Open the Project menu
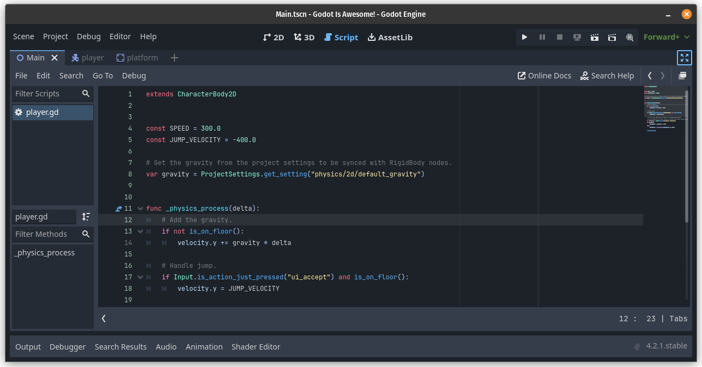 (56, 36)
